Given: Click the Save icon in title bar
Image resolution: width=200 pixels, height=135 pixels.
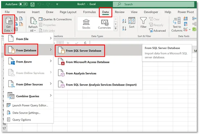Looking at the screenshot, I should tap(33, 4).
